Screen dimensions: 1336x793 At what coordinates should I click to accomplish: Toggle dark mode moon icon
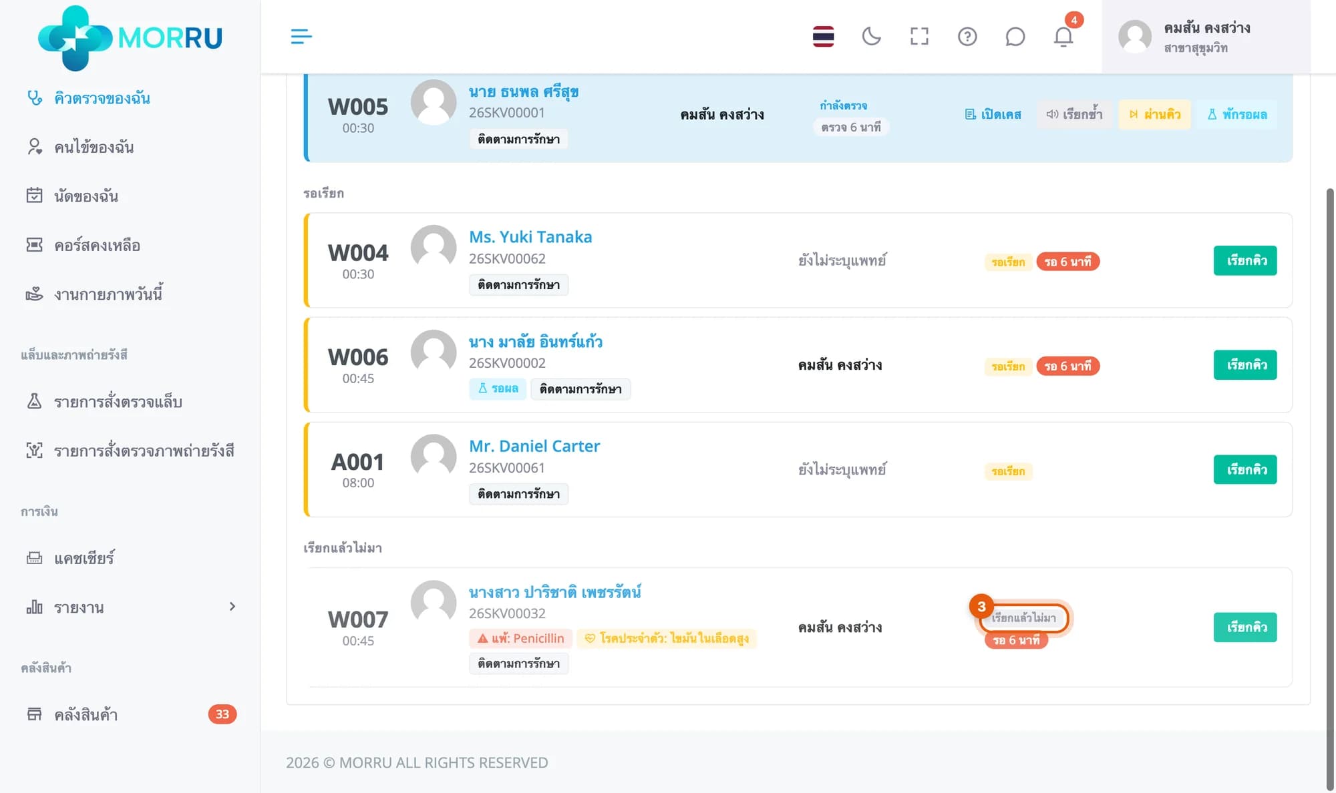871,37
